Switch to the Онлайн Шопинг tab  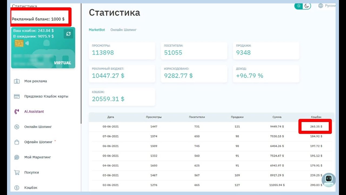[124, 30]
